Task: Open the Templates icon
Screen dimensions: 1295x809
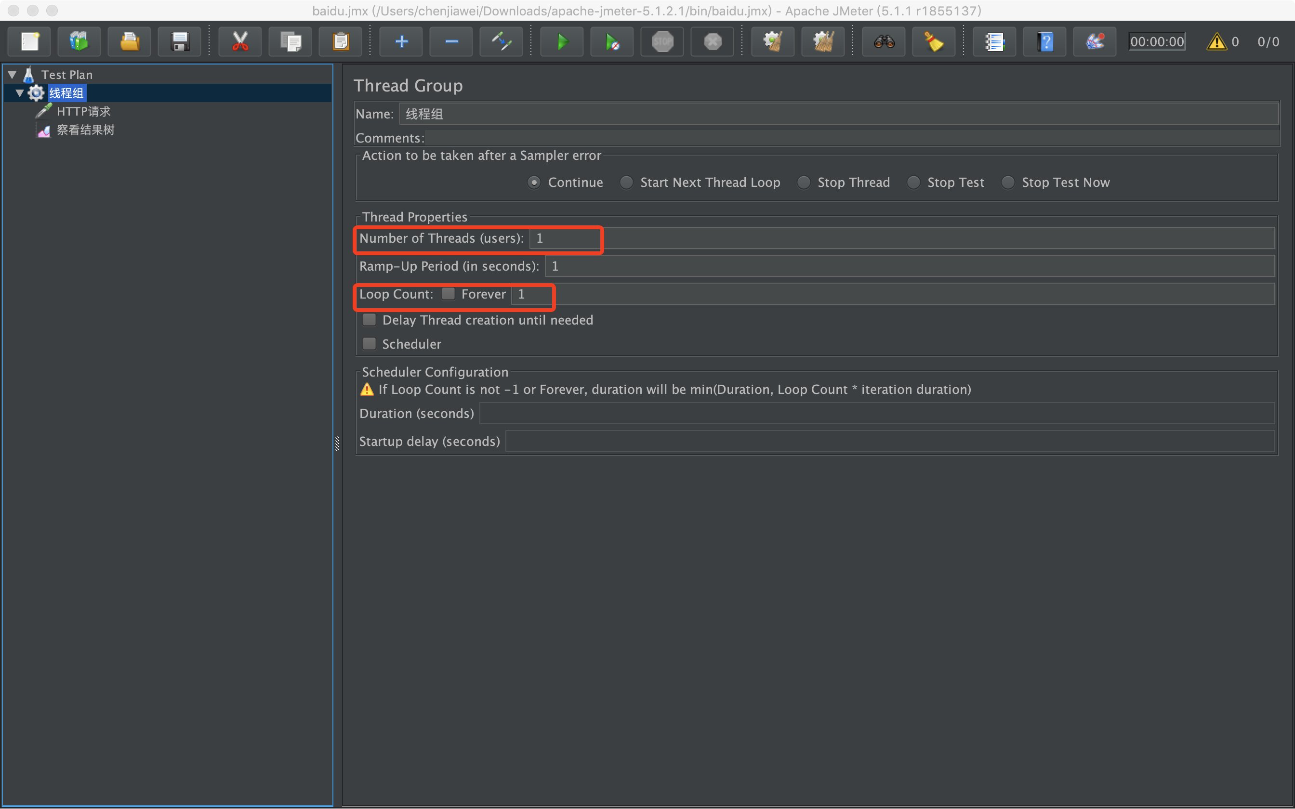Action: point(79,42)
